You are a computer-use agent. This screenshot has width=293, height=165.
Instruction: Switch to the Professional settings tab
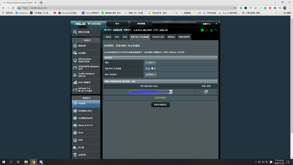171,37
